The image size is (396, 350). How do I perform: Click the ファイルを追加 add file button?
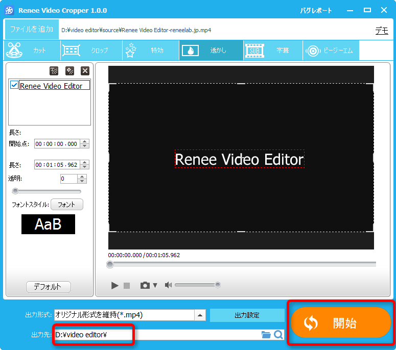pyautogui.click(x=32, y=29)
